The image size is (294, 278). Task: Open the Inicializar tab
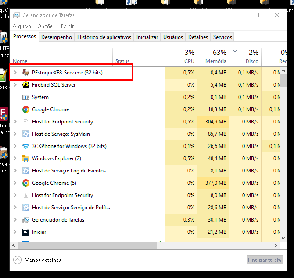point(147,37)
